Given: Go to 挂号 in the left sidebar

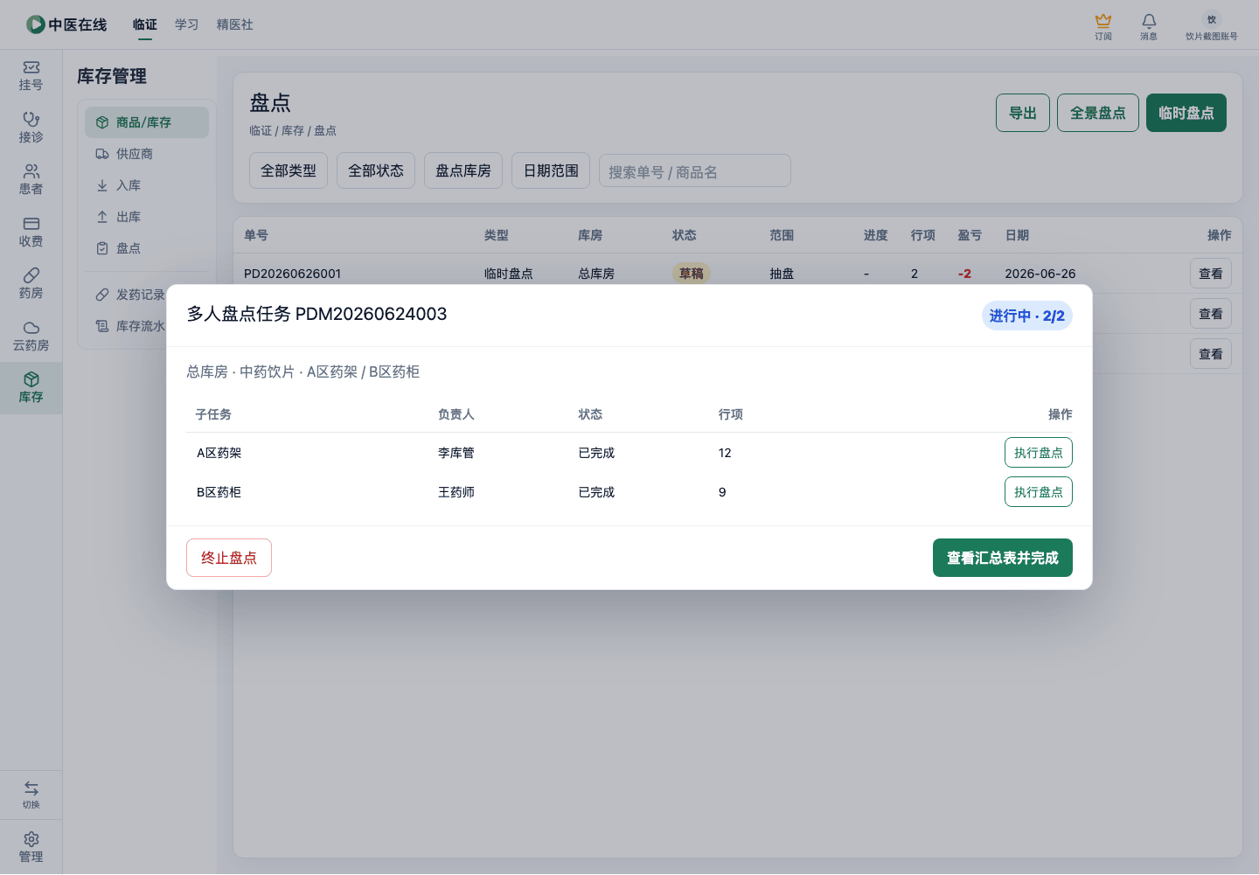Looking at the screenshot, I should [31, 76].
